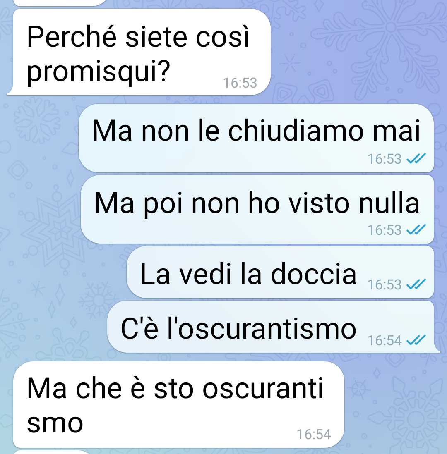Tap the word "doccia" in the sent message
This screenshot has height=454, width=447.
pyautogui.click(x=313, y=274)
